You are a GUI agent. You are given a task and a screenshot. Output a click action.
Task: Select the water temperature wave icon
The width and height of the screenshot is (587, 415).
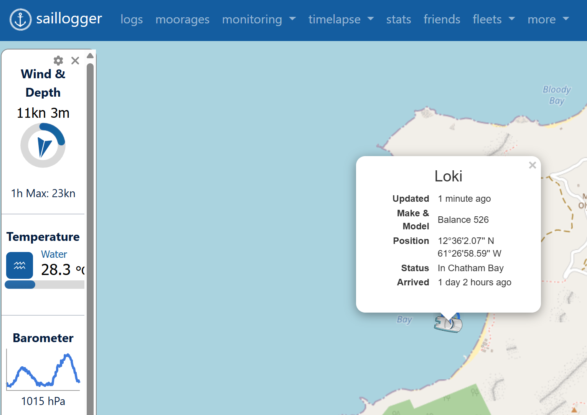tap(20, 265)
